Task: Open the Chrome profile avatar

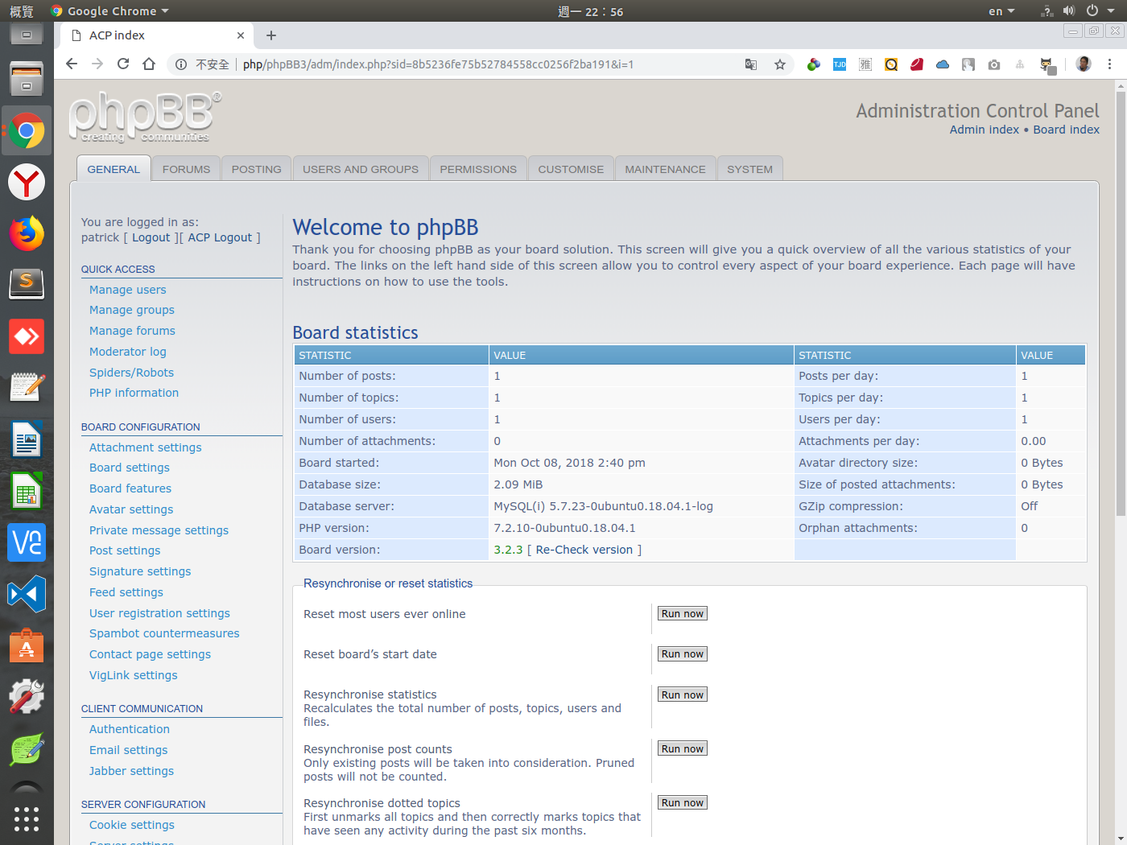Action: 1084,64
